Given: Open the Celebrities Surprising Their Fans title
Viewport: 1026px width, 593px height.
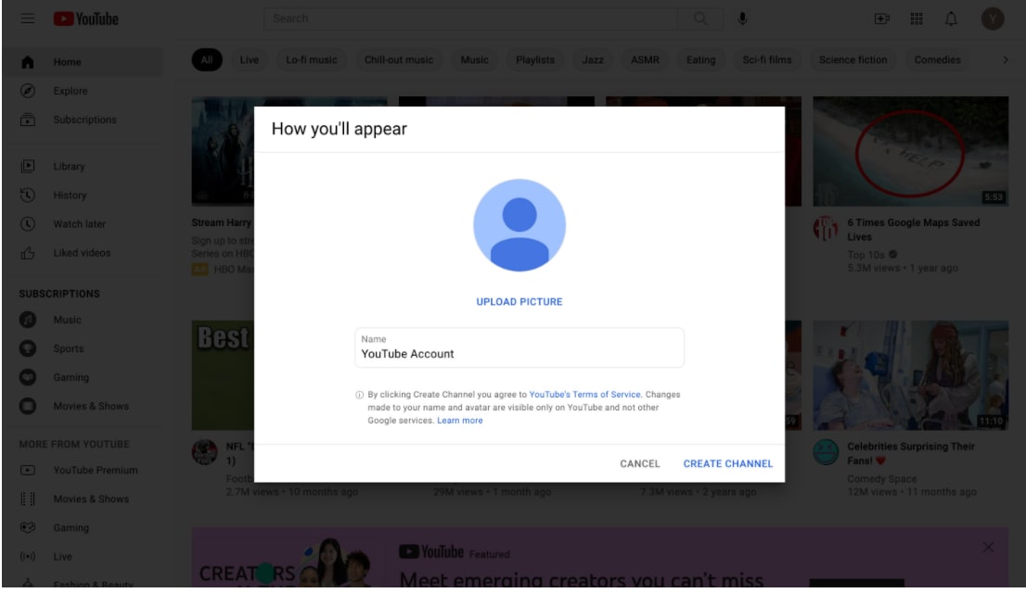Looking at the screenshot, I should tap(911, 453).
